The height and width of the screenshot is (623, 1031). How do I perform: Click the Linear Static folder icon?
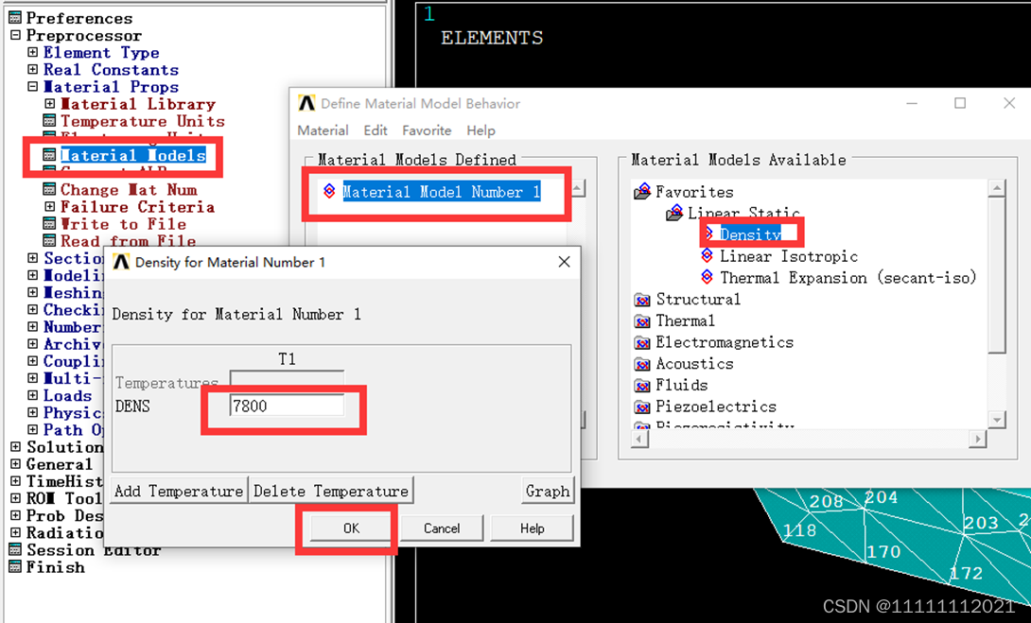[674, 213]
